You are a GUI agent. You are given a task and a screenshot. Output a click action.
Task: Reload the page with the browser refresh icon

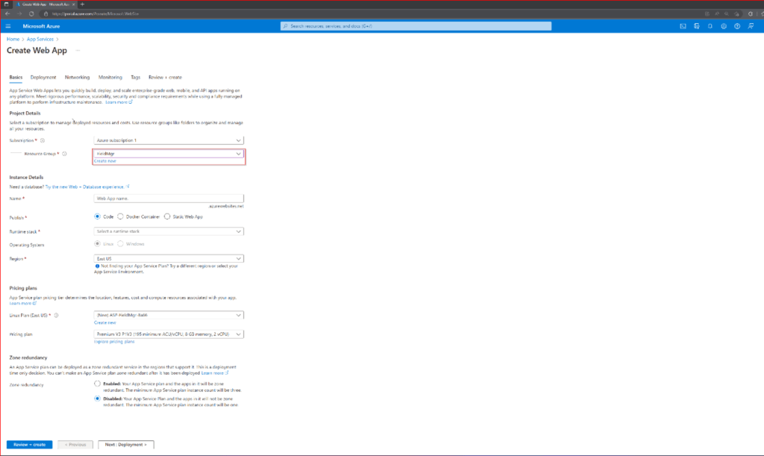tap(31, 13)
